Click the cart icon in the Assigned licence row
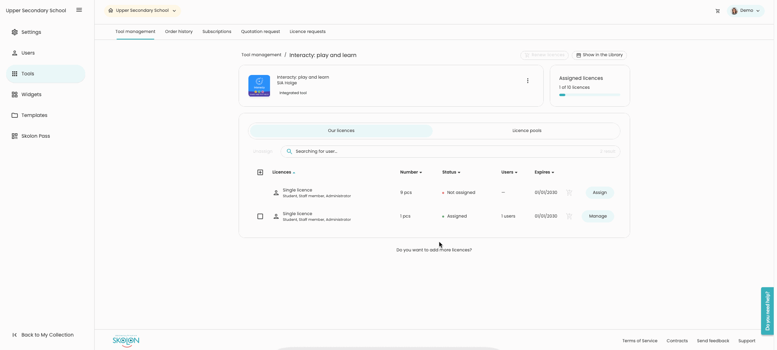This screenshot has width=777, height=350. [x=569, y=216]
